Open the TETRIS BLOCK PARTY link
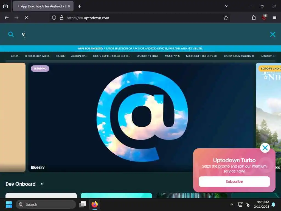Image resolution: width=281 pixels, height=211 pixels. [37, 56]
